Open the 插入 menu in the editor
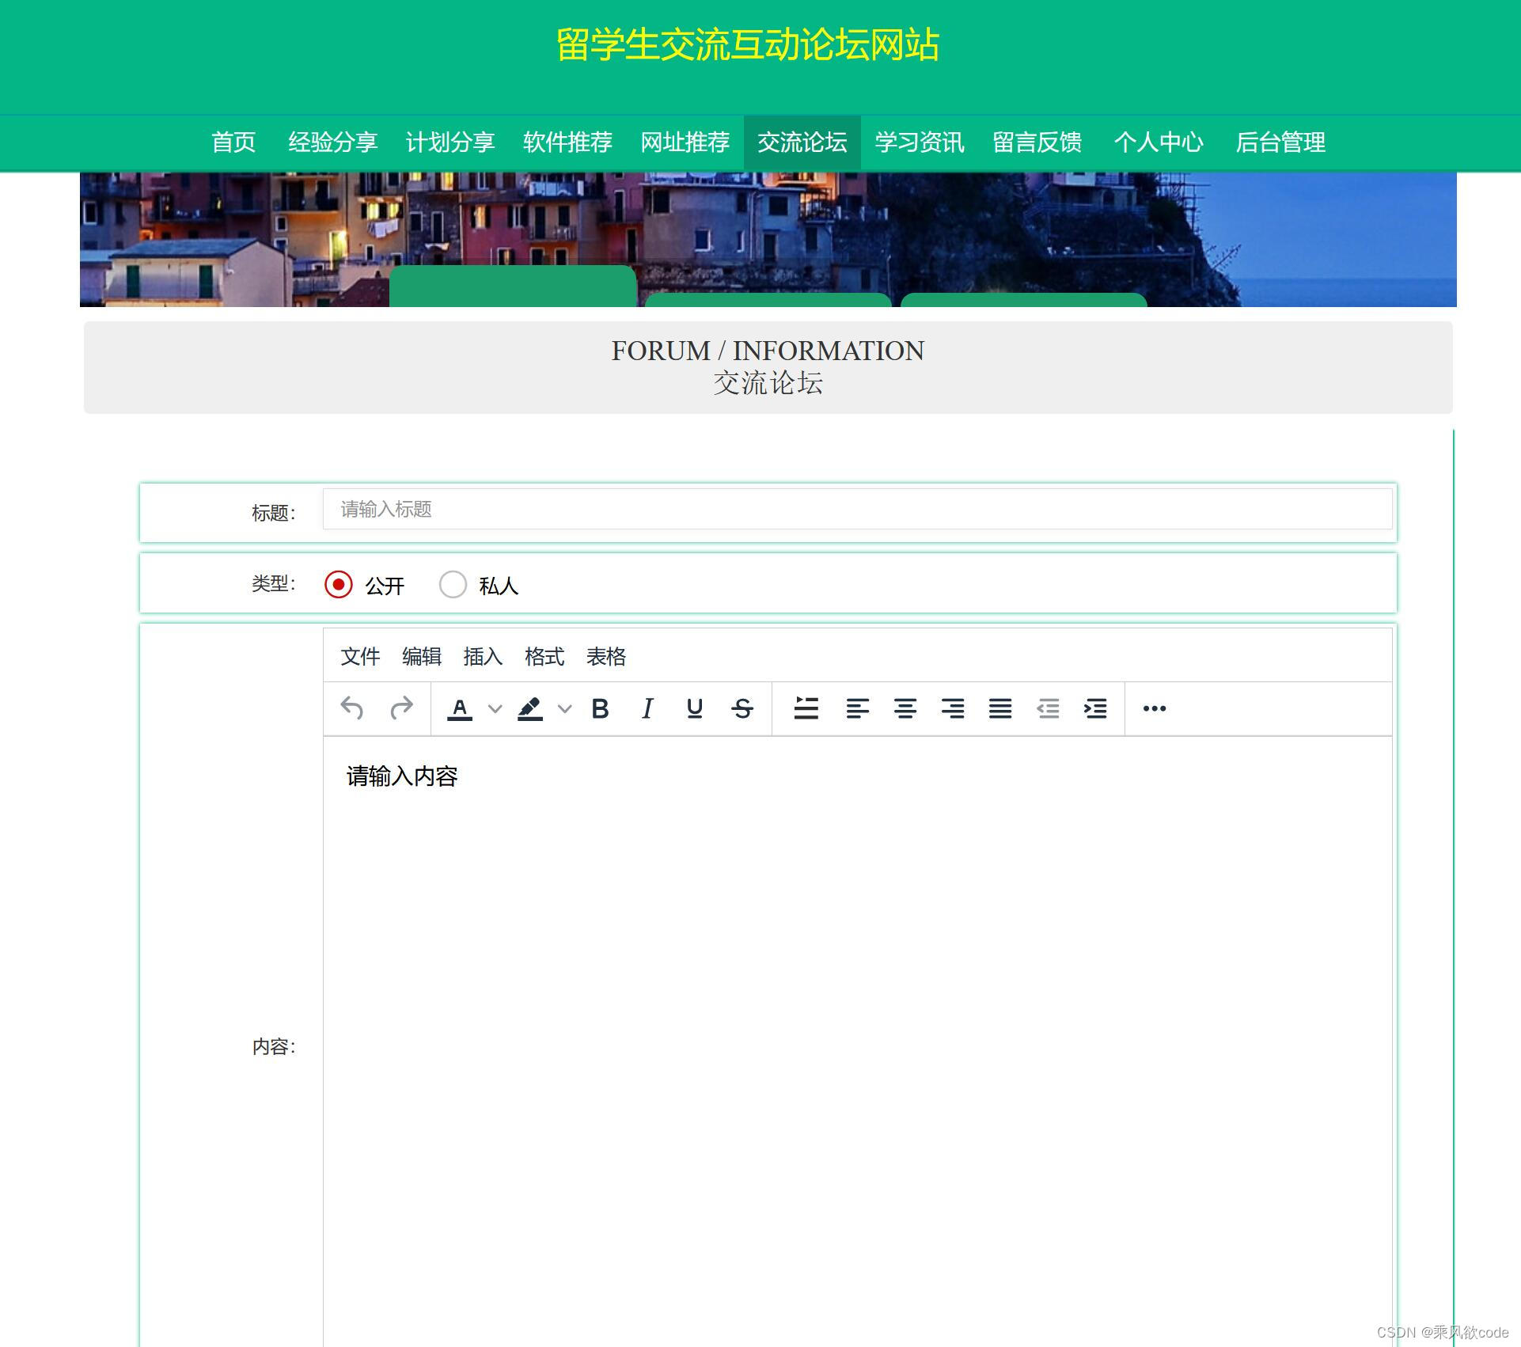Image resolution: width=1521 pixels, height=1347 pixels. 483,656
